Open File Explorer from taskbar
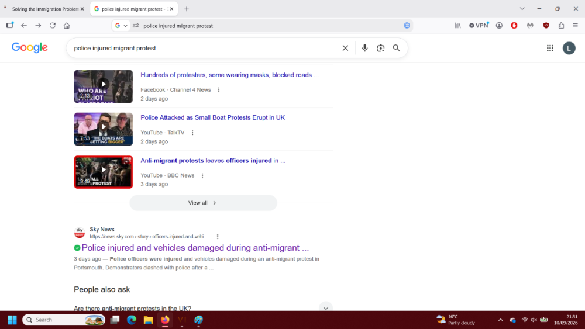This screenshot has width=585, height=329. tap(148, 320)
